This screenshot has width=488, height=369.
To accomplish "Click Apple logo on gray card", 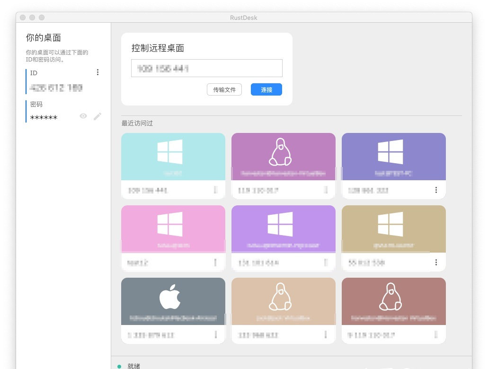I will coord(170,297).
